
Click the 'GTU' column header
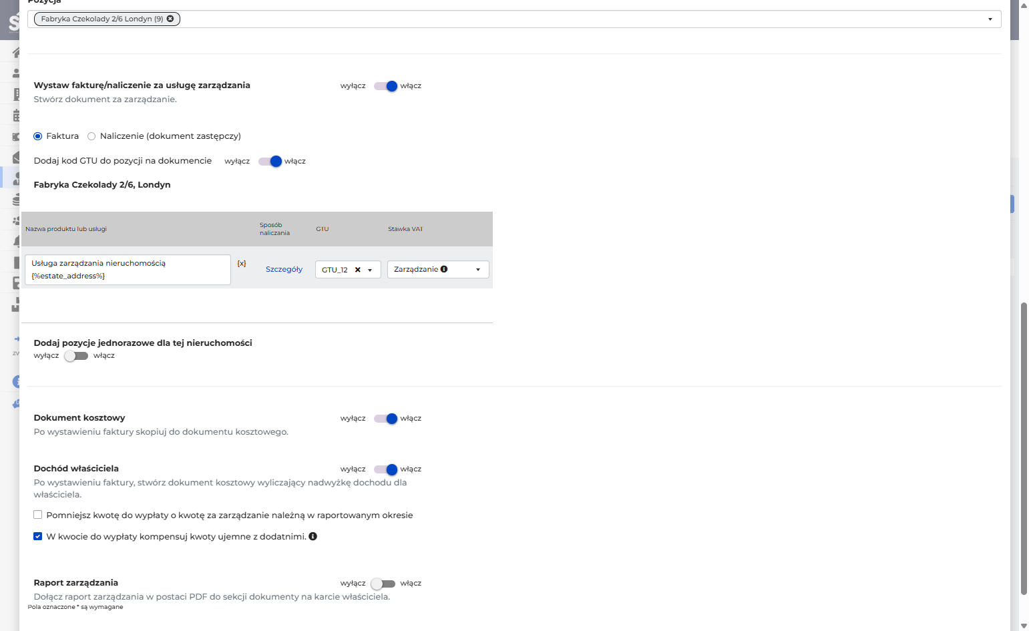pyautogui.click(x=323, y=229)
